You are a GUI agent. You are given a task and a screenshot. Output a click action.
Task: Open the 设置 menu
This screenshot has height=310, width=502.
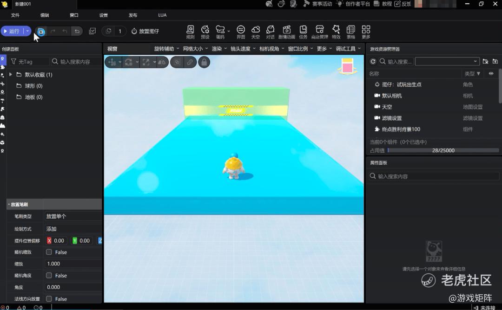coord(103,15)
